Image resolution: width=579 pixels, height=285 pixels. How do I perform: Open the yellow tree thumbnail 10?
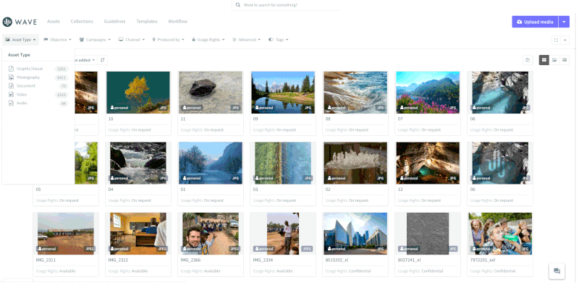[x=138, y=93]
